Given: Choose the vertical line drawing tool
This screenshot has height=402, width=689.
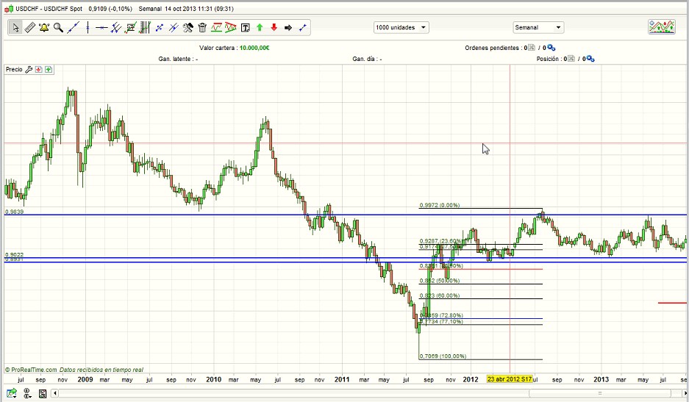Looking at the screenshot, I should (x=88, y=28).
